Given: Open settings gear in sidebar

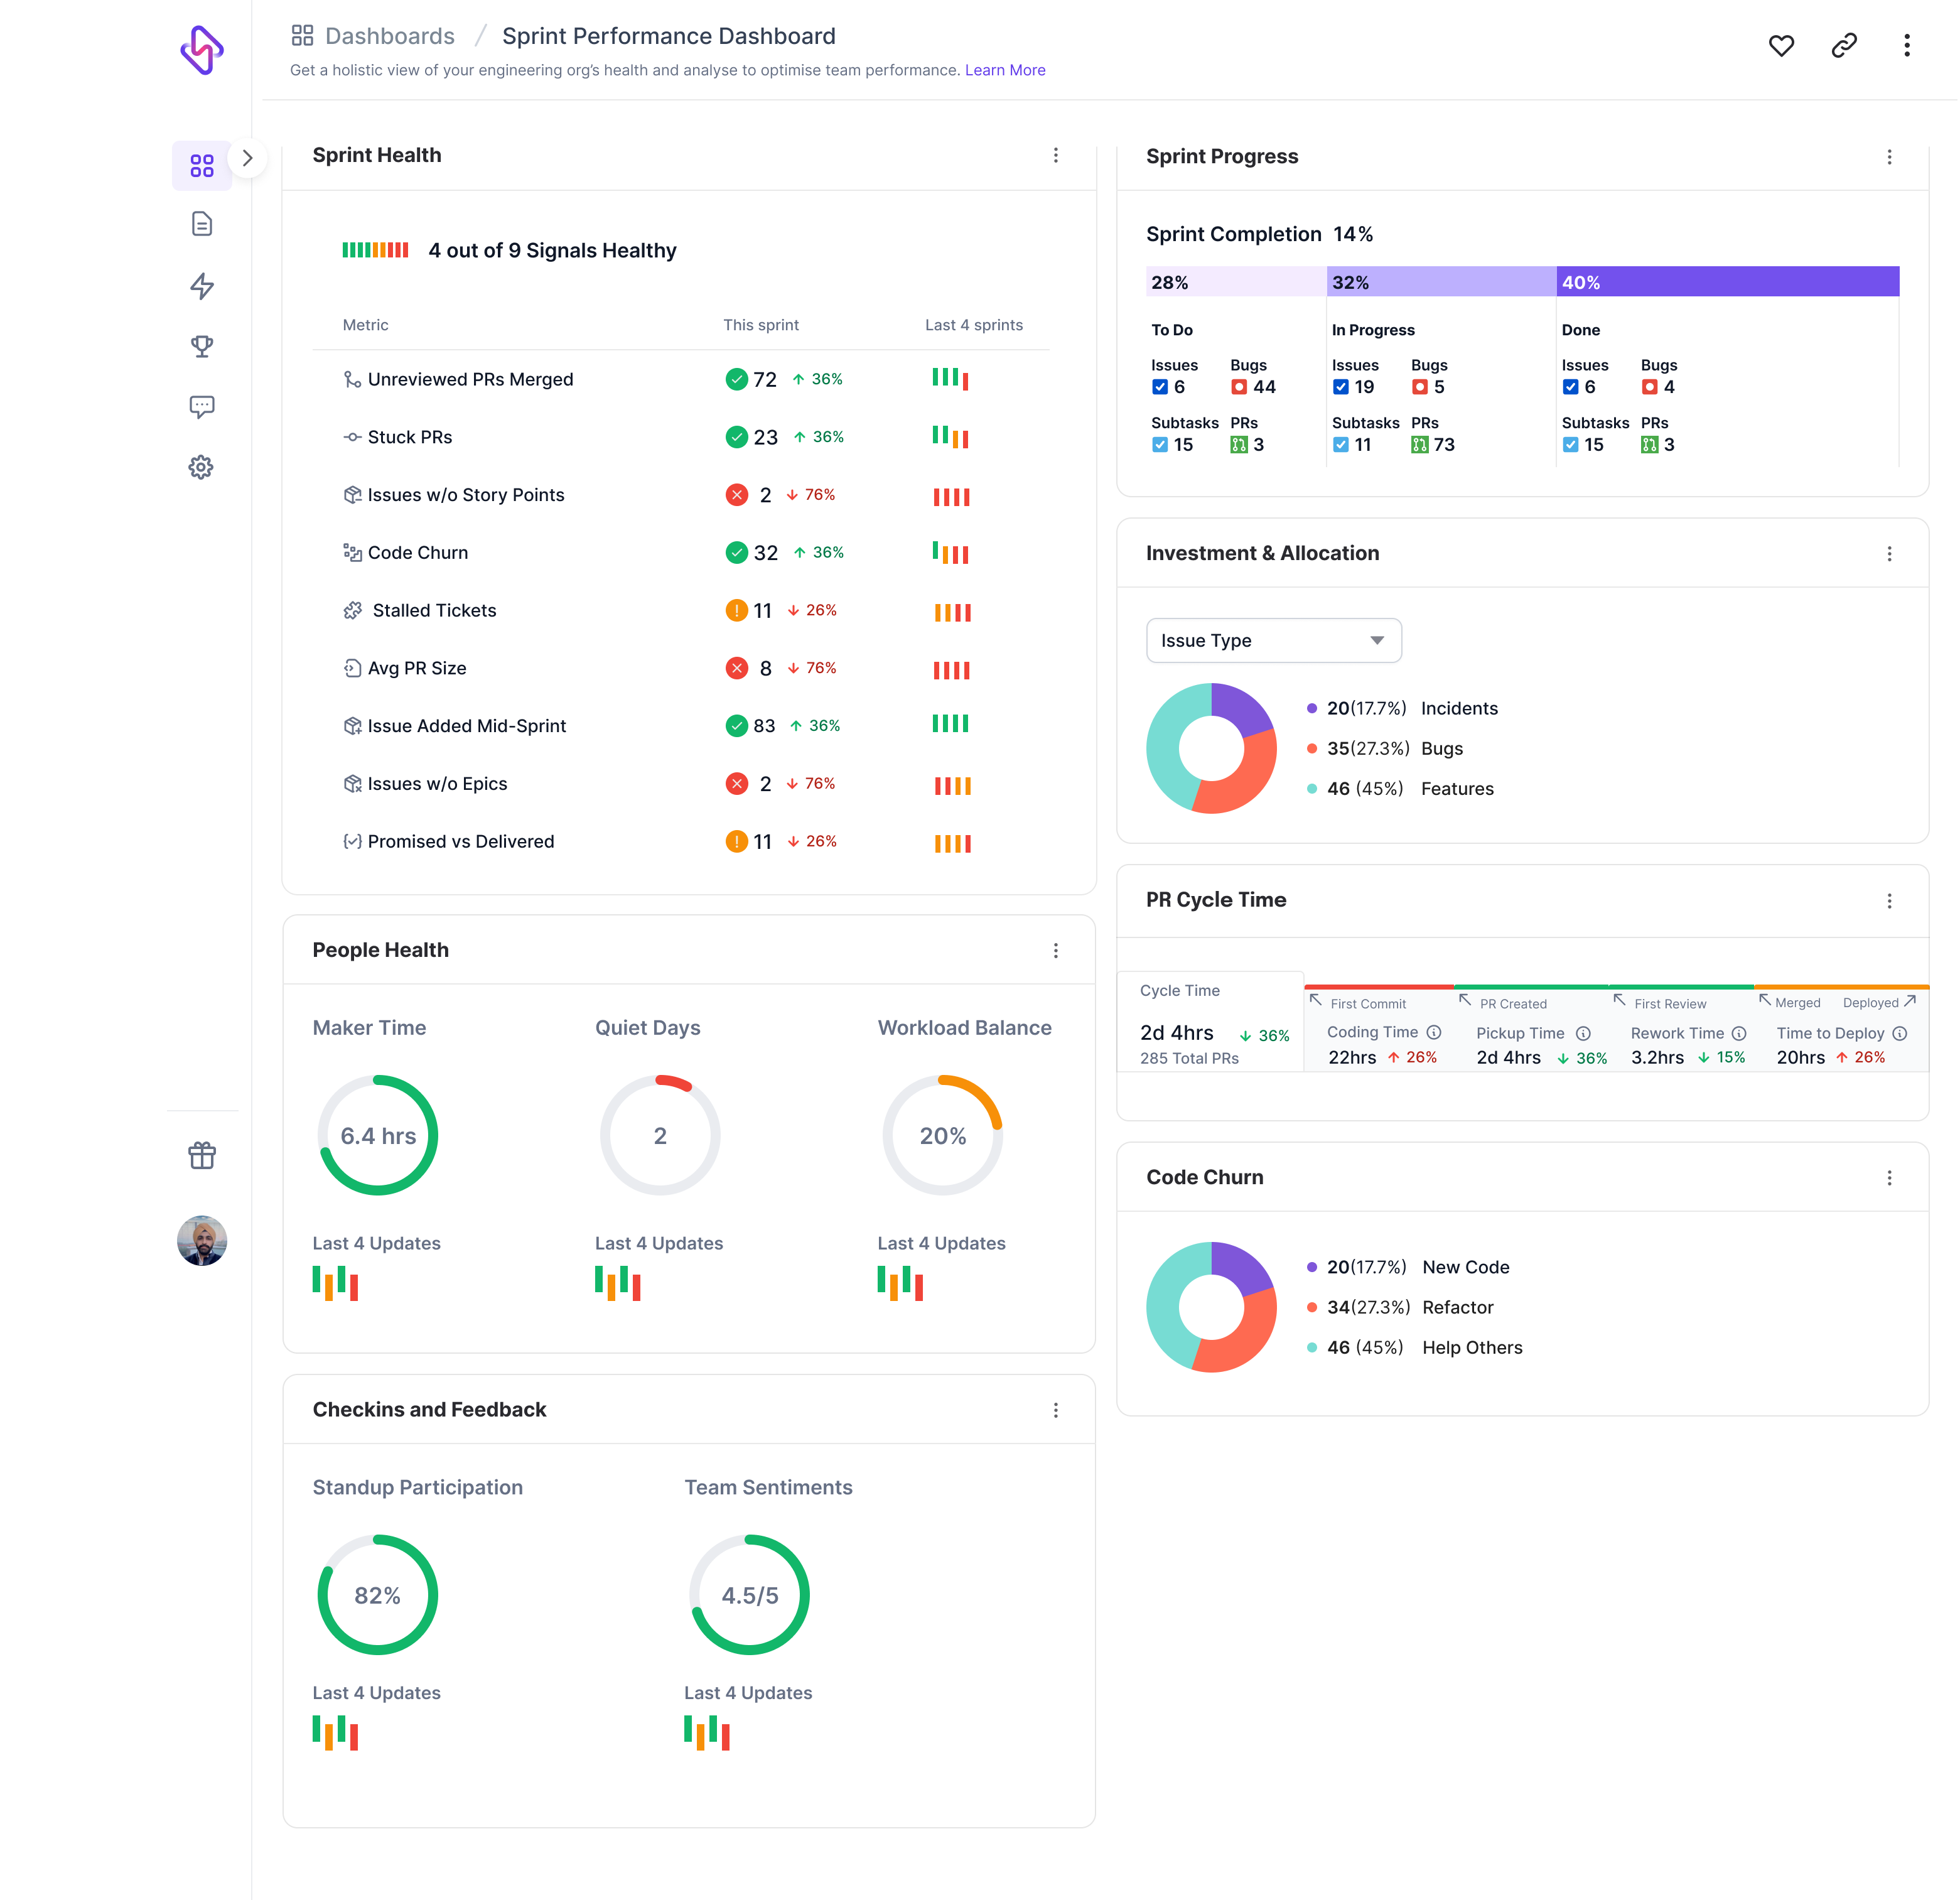Looking at the screenshot, I should click(202, 467).
